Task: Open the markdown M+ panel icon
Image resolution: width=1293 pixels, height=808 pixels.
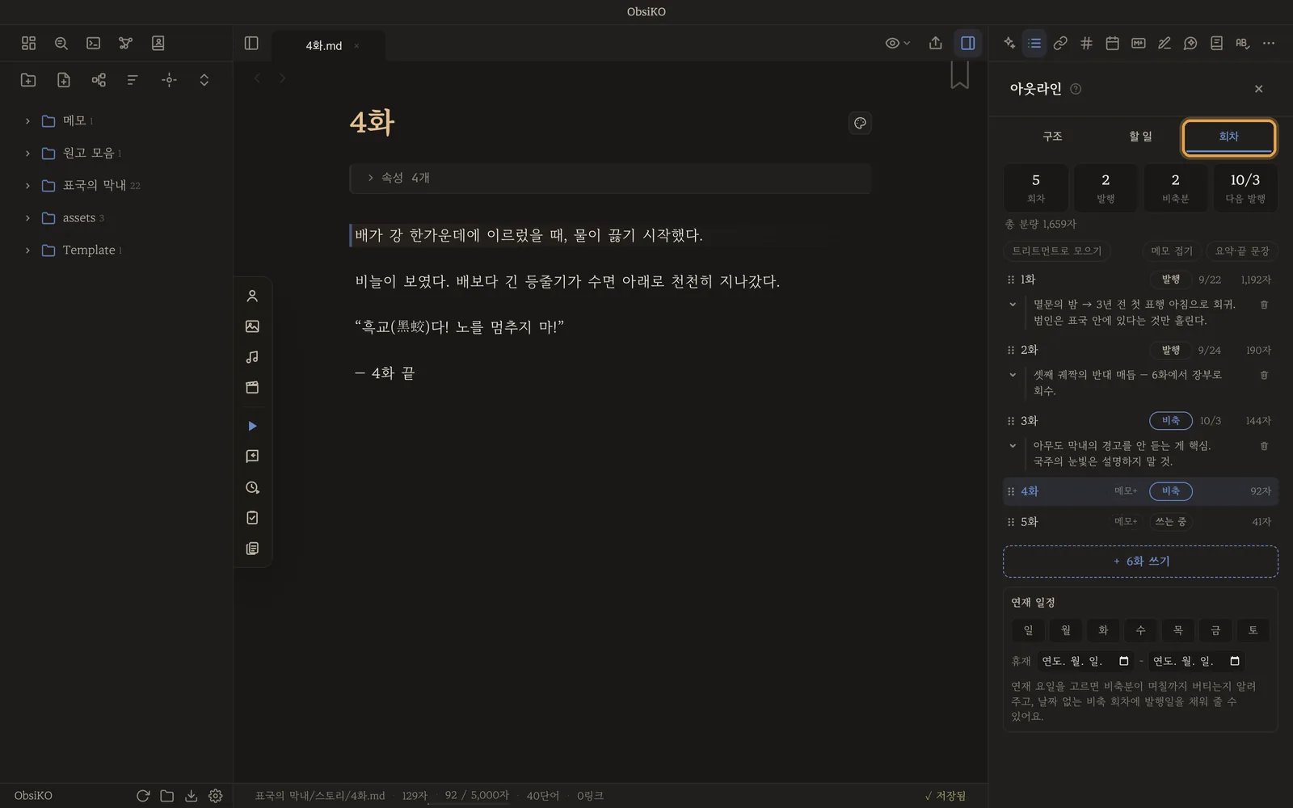Action: (1138, 43)
